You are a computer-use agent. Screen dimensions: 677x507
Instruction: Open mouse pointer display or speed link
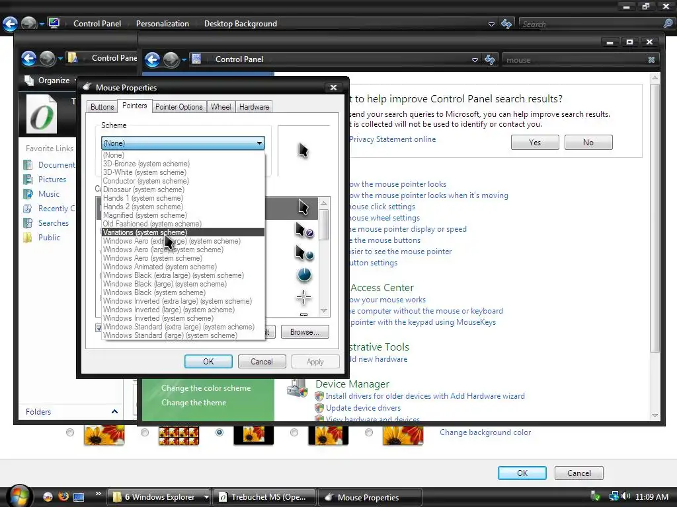tap(408, 229)
